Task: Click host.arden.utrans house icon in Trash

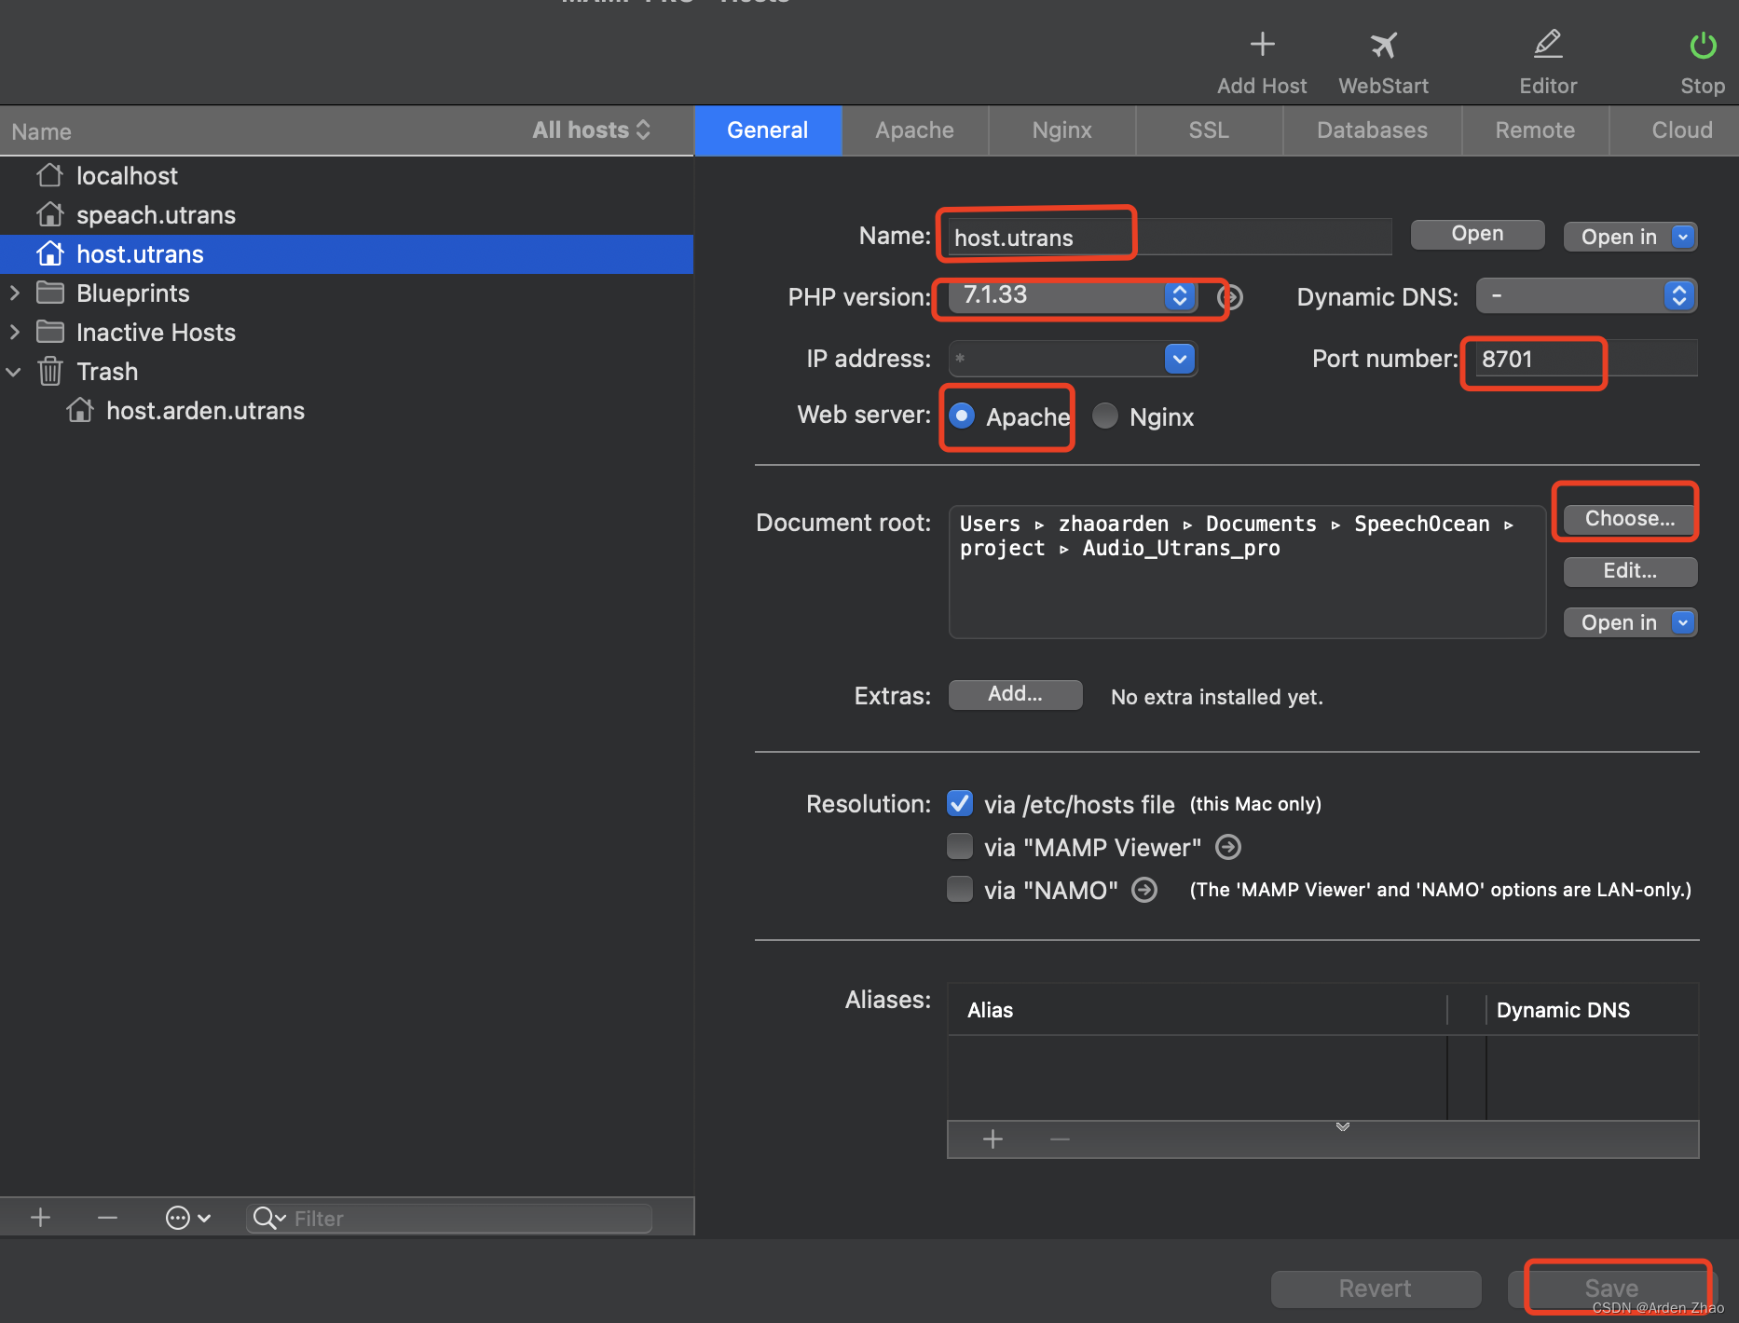Action: tap(80, 410)
